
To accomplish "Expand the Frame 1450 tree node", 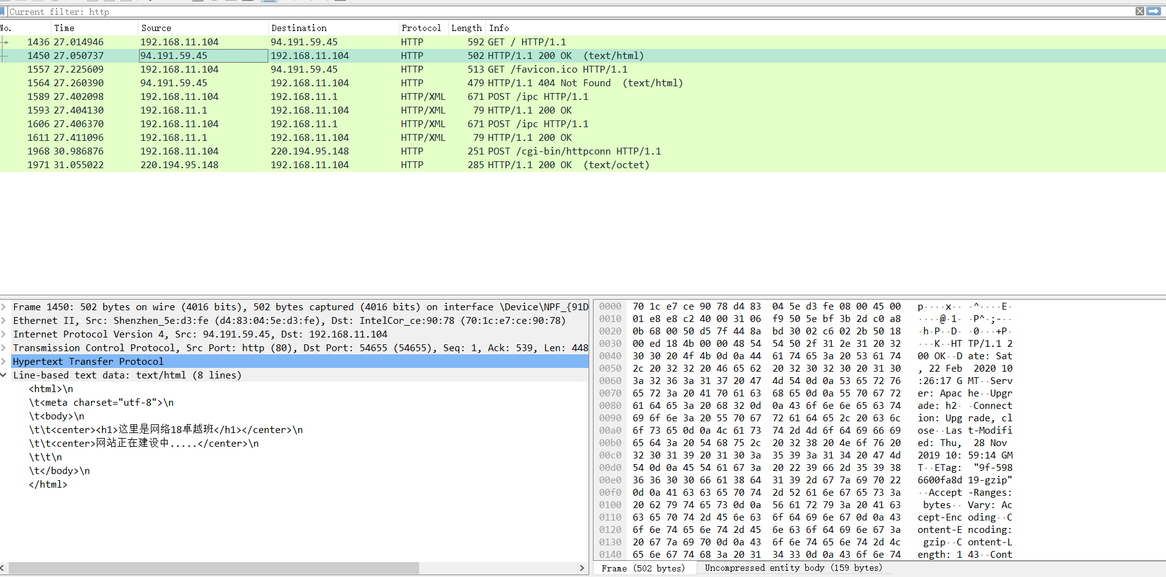I will (4, 306).
